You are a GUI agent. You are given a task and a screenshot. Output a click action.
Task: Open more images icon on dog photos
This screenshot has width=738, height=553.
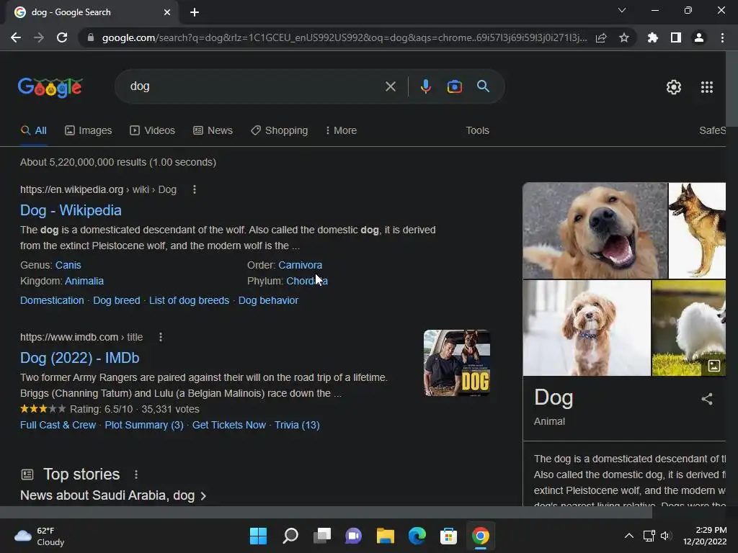pos(714,365)
